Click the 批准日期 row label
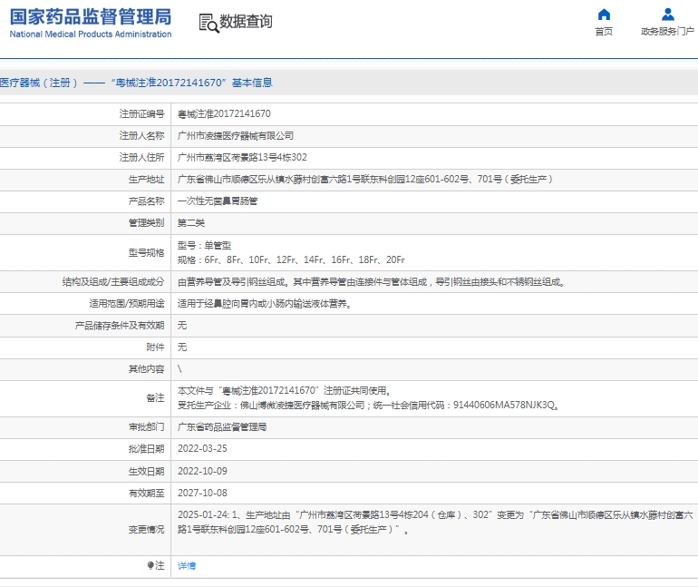The height and width of the screenshot is (587, 698). click(x=147, y=449)
